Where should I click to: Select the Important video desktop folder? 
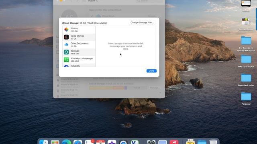[246, 80]
